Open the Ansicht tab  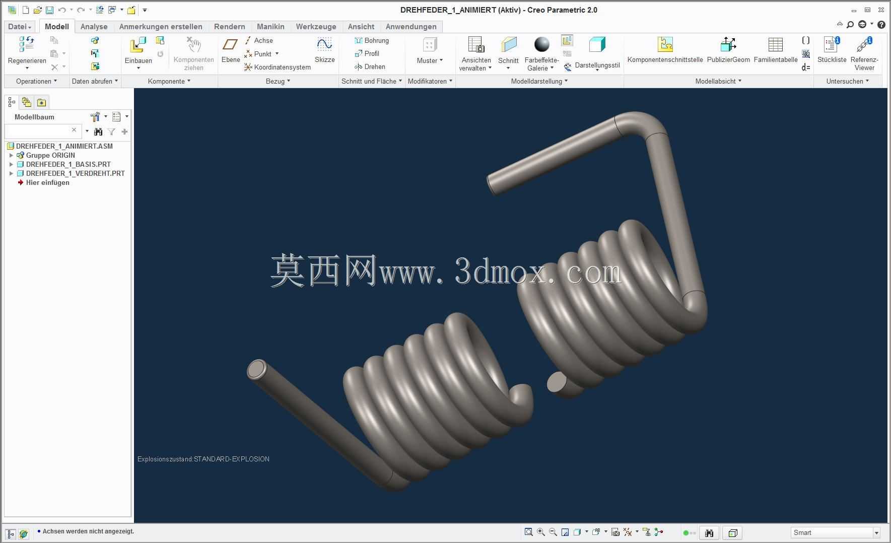[361, 27]
